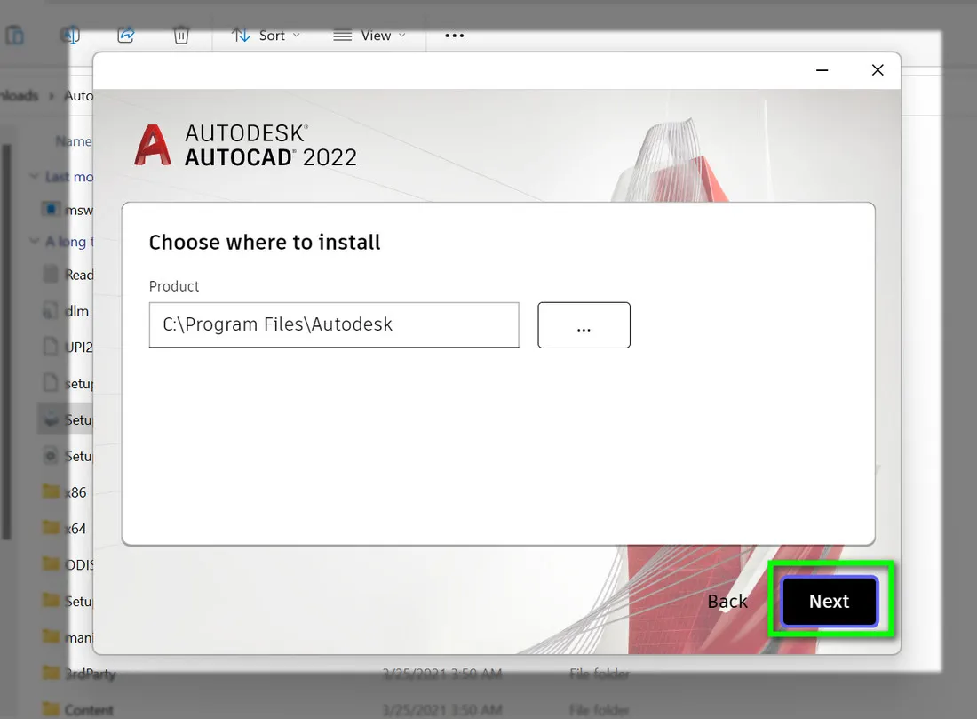Click the Rename icon in the toolbar

pos(71,35)
